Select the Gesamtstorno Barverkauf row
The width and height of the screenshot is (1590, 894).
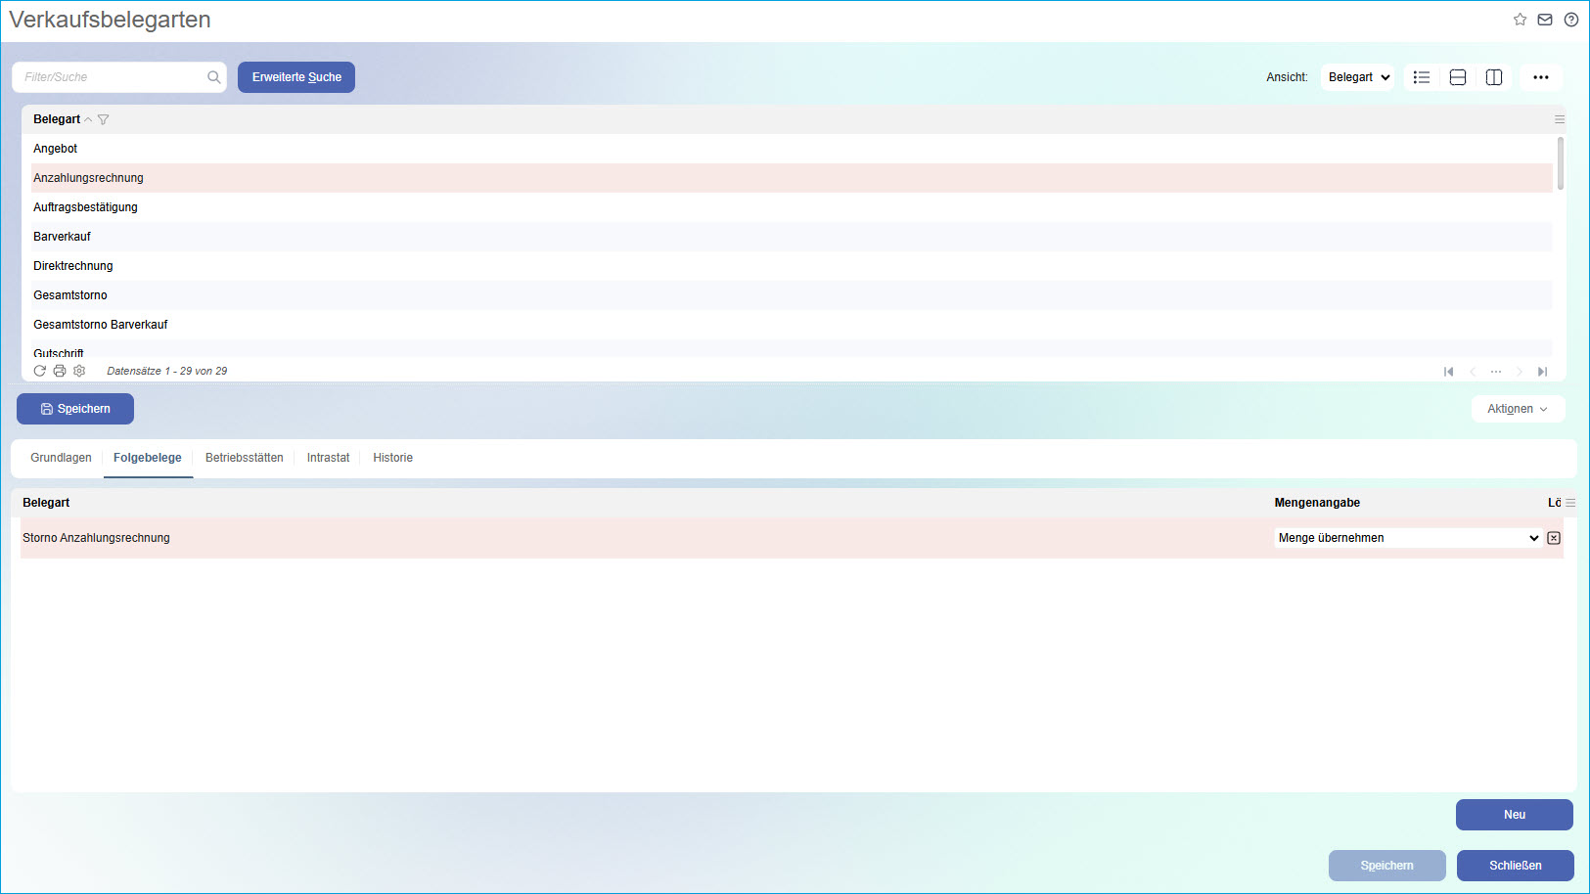[x=792, y=325]
